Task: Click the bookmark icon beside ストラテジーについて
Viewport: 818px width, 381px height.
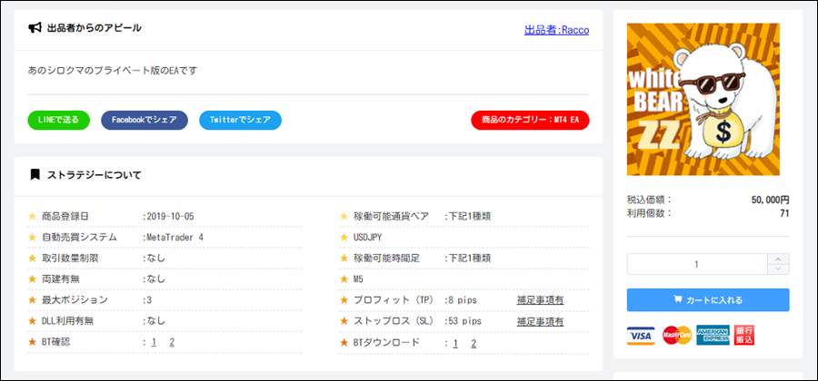Action: click(x=35, y=174)
